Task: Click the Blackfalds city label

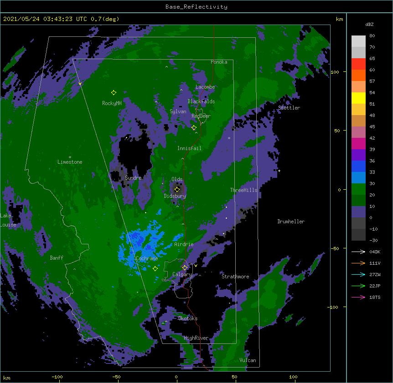Action: coord(201,101)
